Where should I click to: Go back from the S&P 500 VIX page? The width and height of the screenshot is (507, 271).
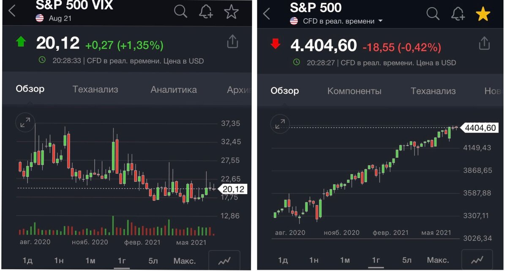pos(12,12)
